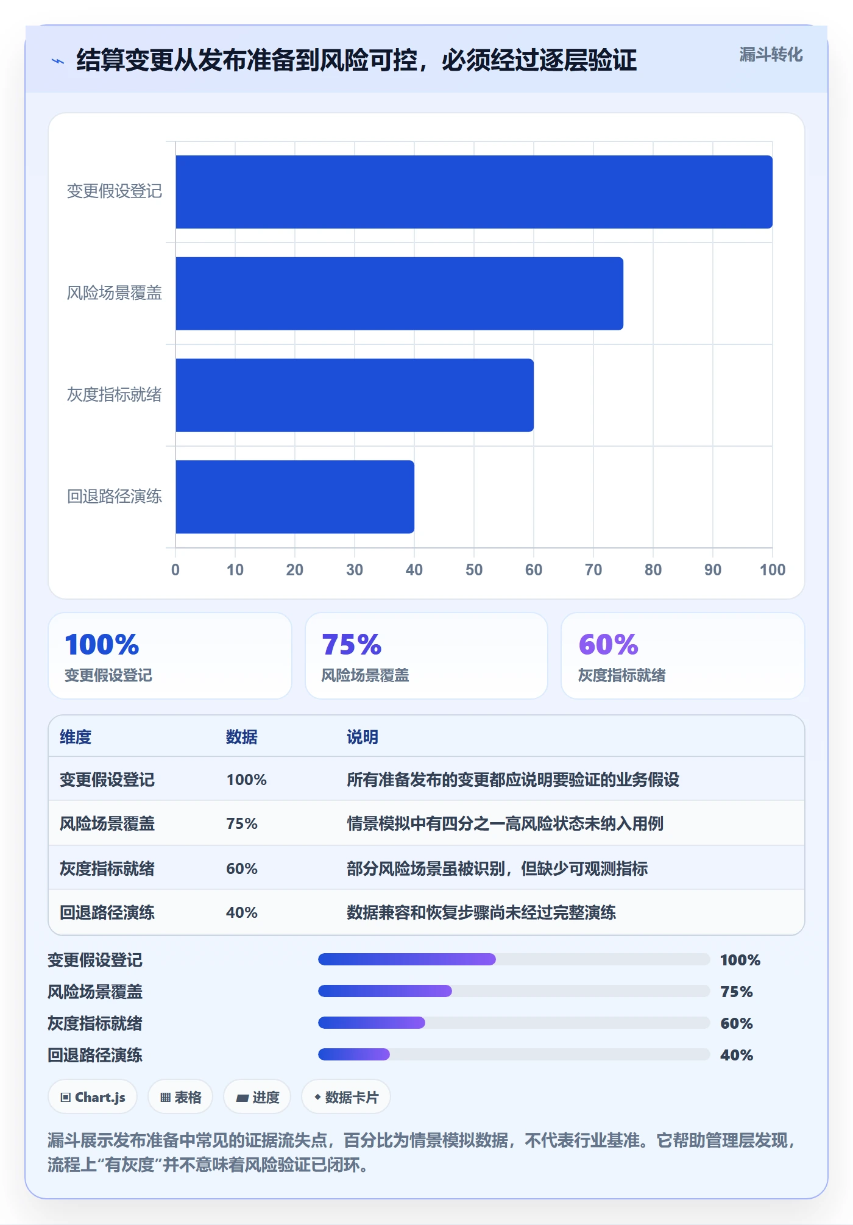This screenshot has height=1225, width=853.
Task: Click the 40% value in the table
Action: tap(242, 912)
